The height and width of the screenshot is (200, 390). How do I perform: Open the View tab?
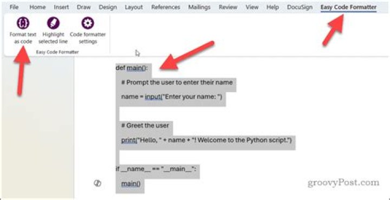252,7
